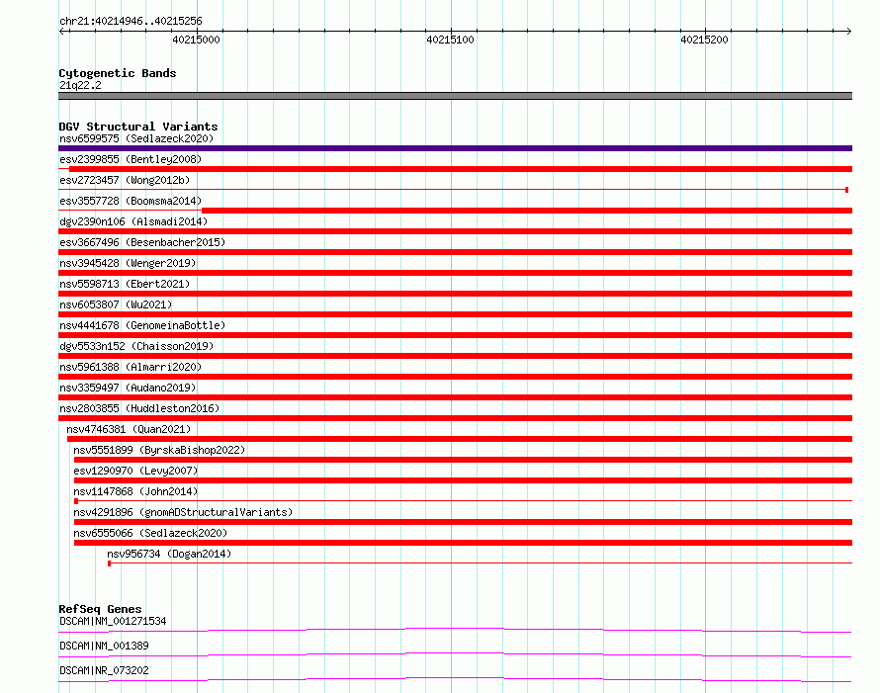Image resolution: width=880 pixels, height=693 pixels.
Task: Click the chr21:40214946..40215256 region label
Action: click(131, 21)
